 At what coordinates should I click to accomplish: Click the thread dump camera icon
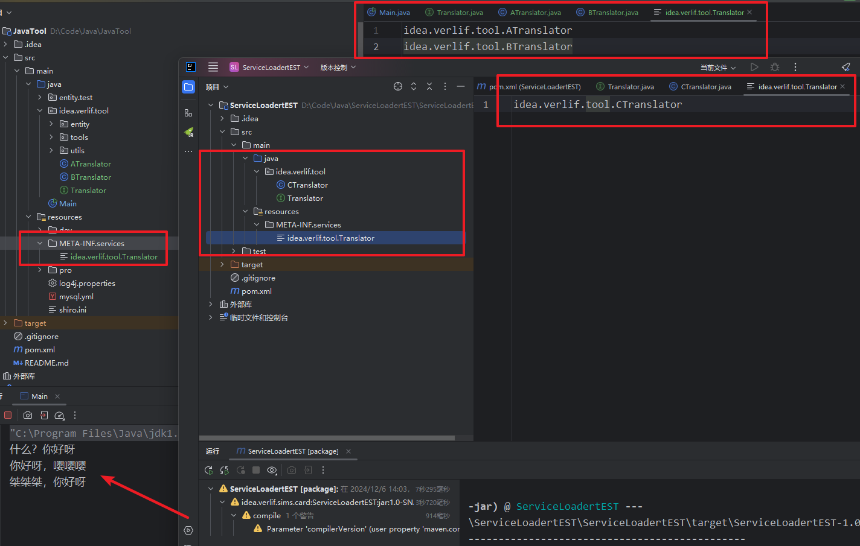[28, 415]
